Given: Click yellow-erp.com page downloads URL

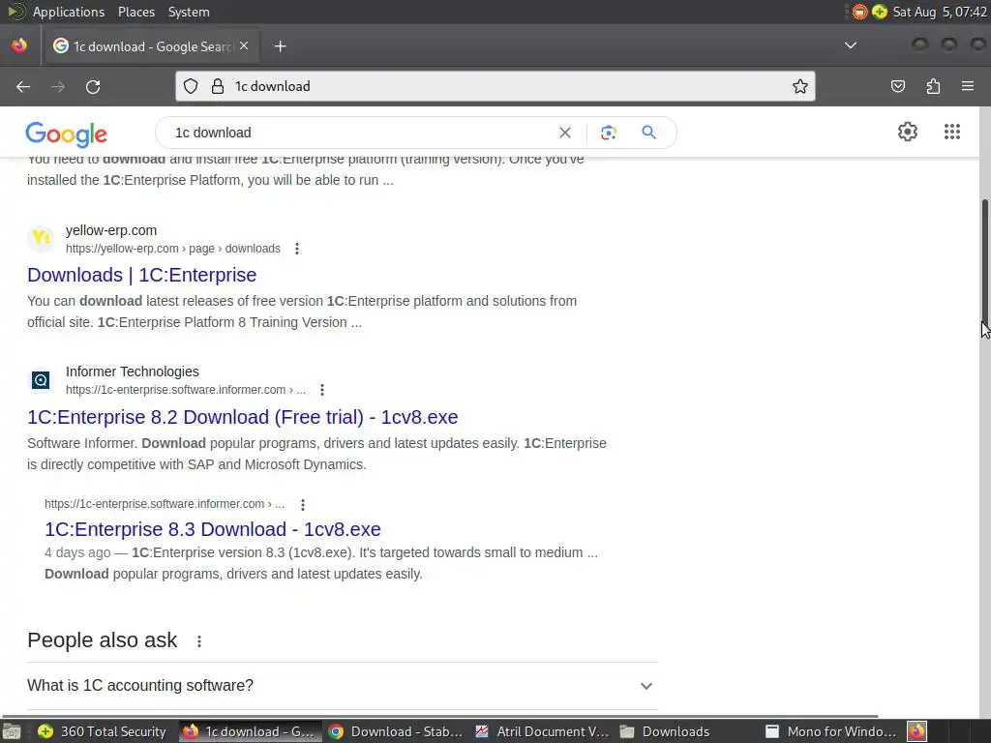Looking at the screenshot, I should click(x=173, y=249).
